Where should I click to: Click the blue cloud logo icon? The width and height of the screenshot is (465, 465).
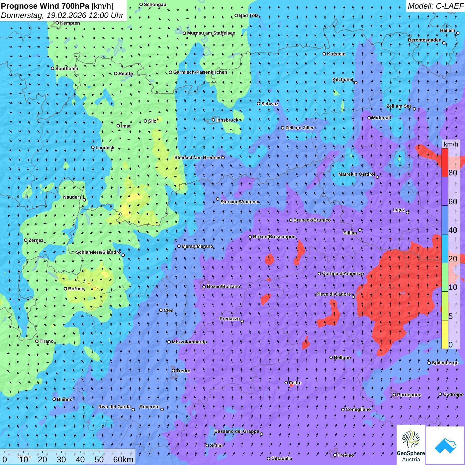[445, 445]
